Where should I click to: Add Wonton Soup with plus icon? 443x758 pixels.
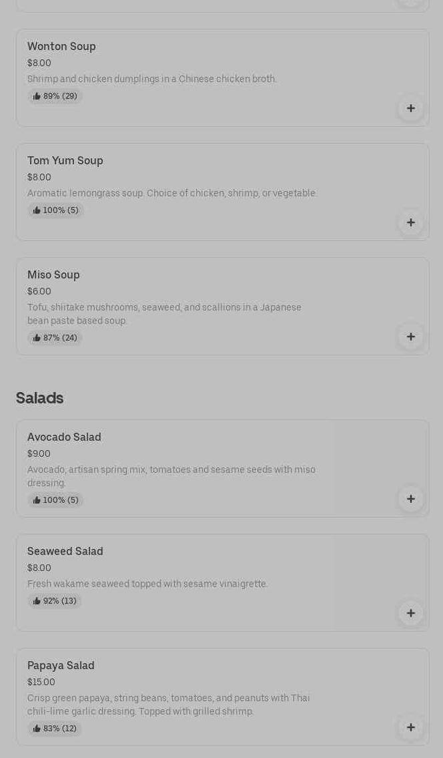point(410,108)
